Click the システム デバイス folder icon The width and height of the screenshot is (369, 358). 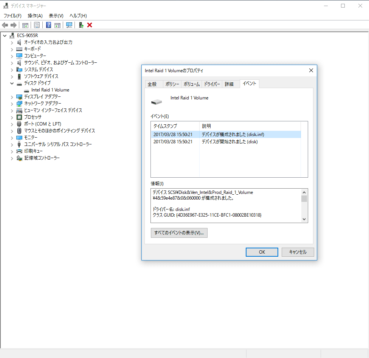19,70
